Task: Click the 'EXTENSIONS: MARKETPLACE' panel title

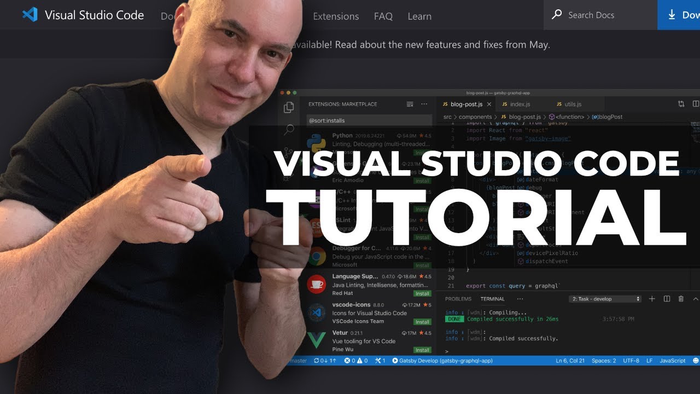Action: click(x=343, y=104)
